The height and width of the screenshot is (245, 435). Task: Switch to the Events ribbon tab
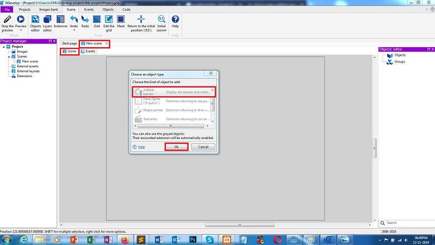89,9
